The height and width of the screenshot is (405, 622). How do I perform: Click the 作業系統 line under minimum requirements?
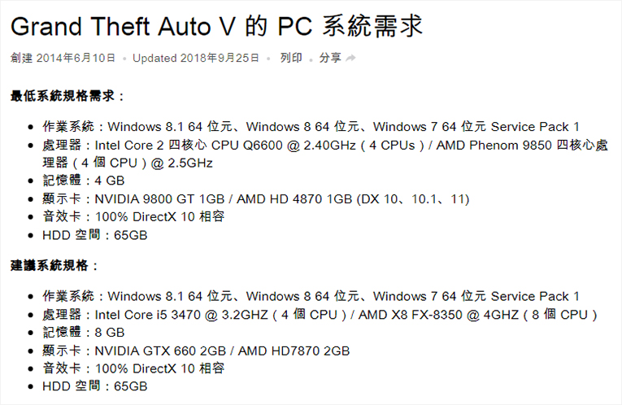tap(311, 126)
